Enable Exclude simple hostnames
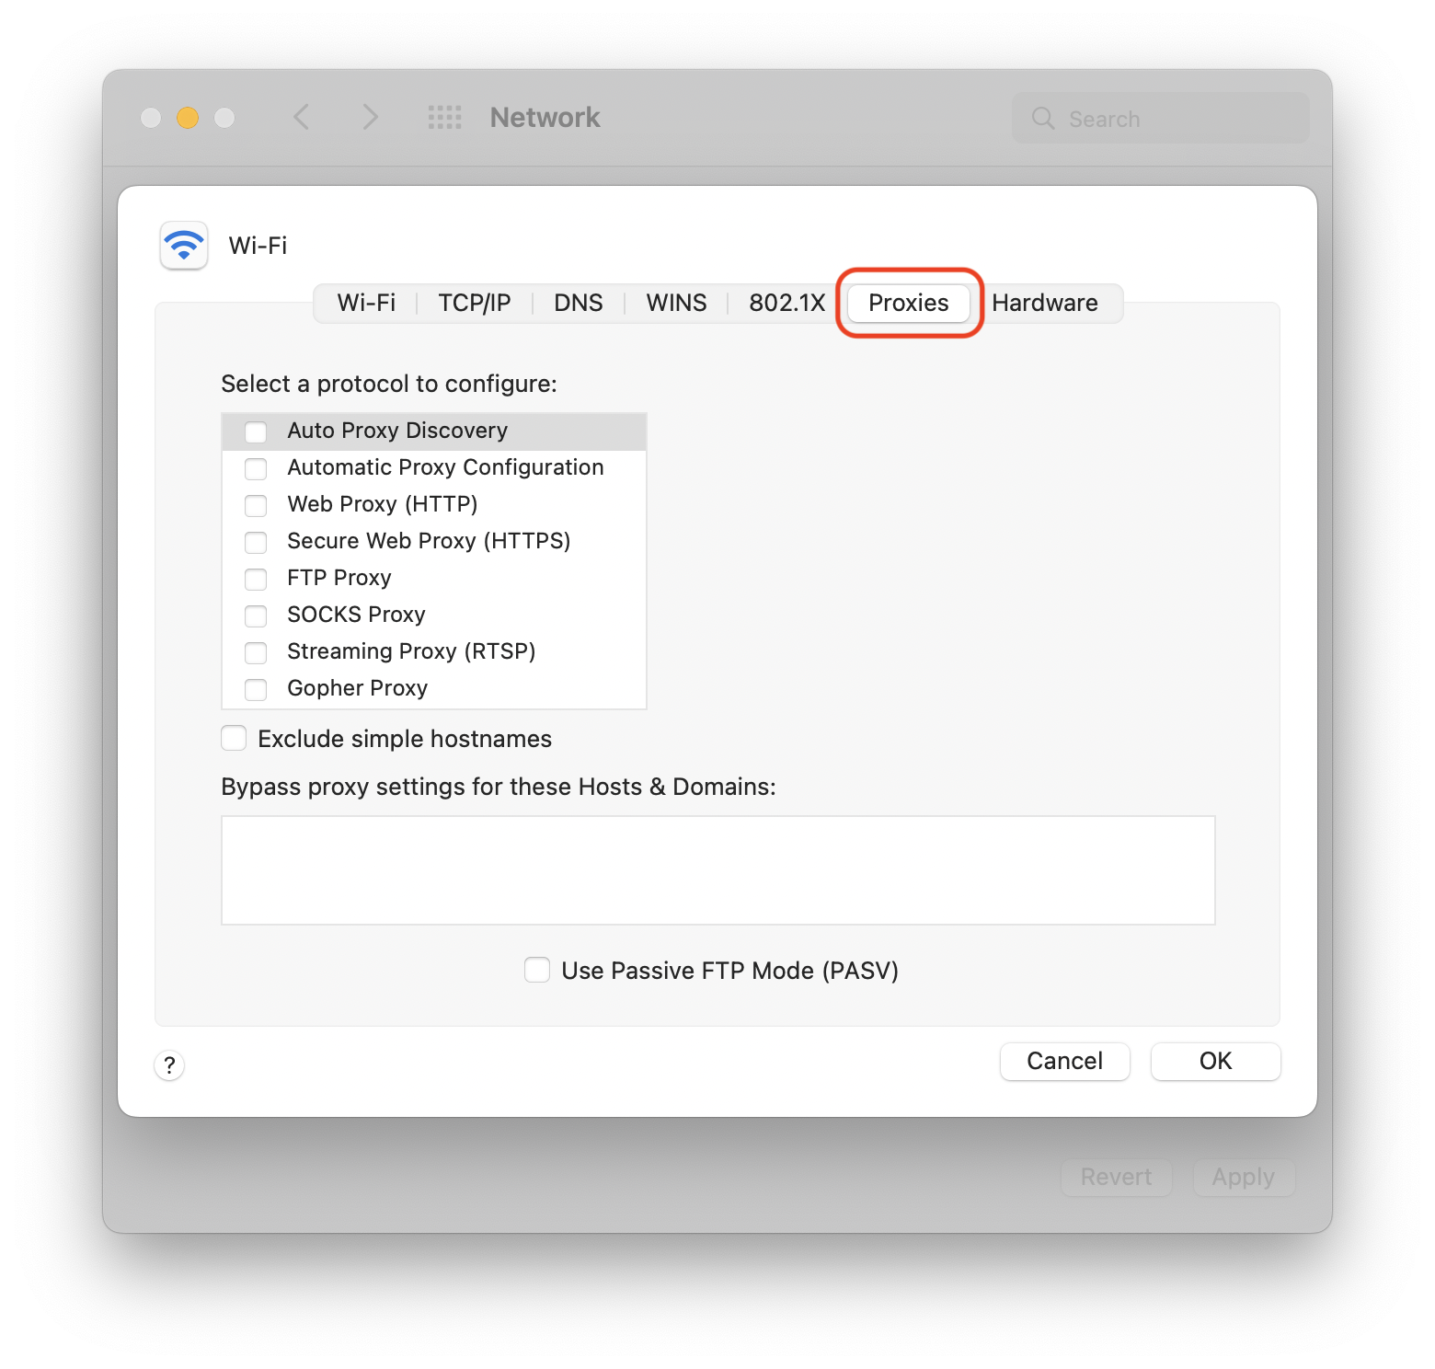The width and height of the screenshot is (1435, 1369). (234, 738)
